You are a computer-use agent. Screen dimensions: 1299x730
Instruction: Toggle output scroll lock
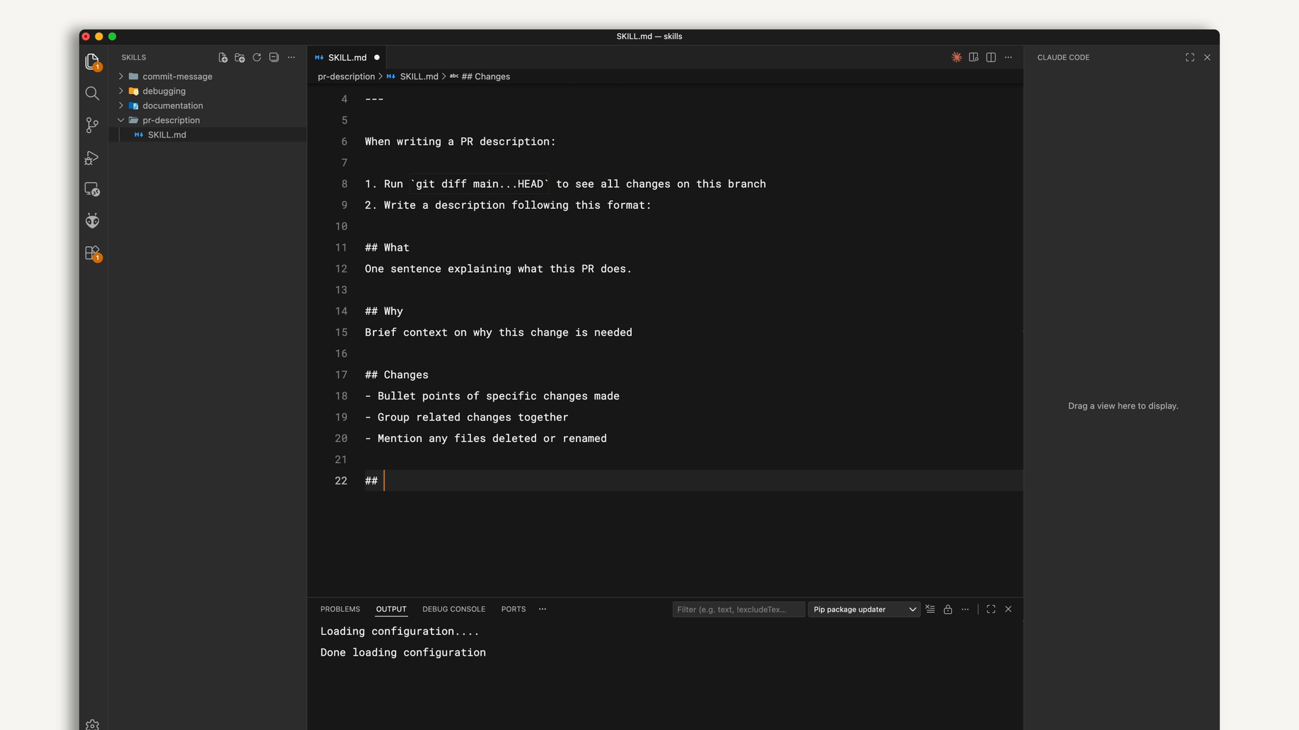(x=948, y=609)
